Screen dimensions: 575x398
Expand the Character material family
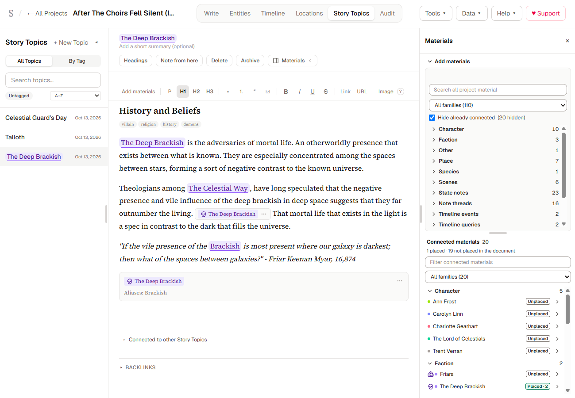coord(496,129)
